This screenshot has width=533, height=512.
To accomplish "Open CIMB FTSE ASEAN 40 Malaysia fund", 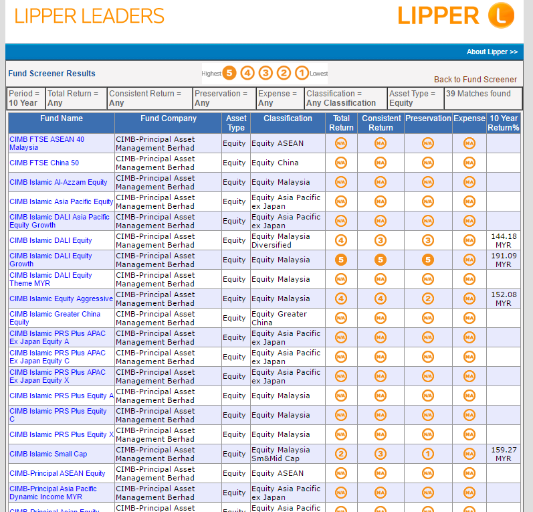I will (x=47, y=143).
